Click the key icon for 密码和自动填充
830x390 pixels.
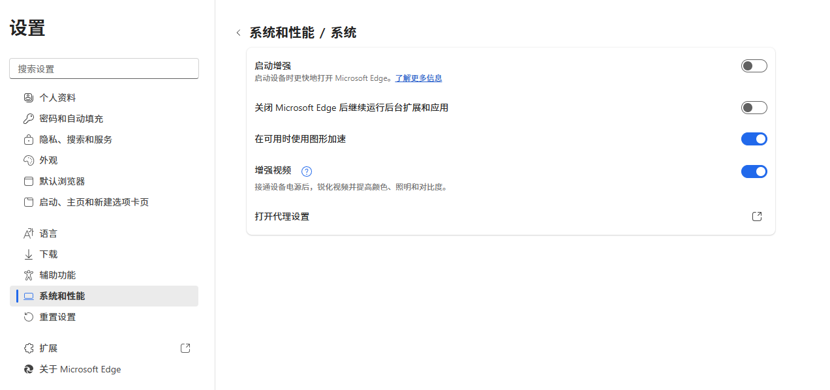click(28, 119)
